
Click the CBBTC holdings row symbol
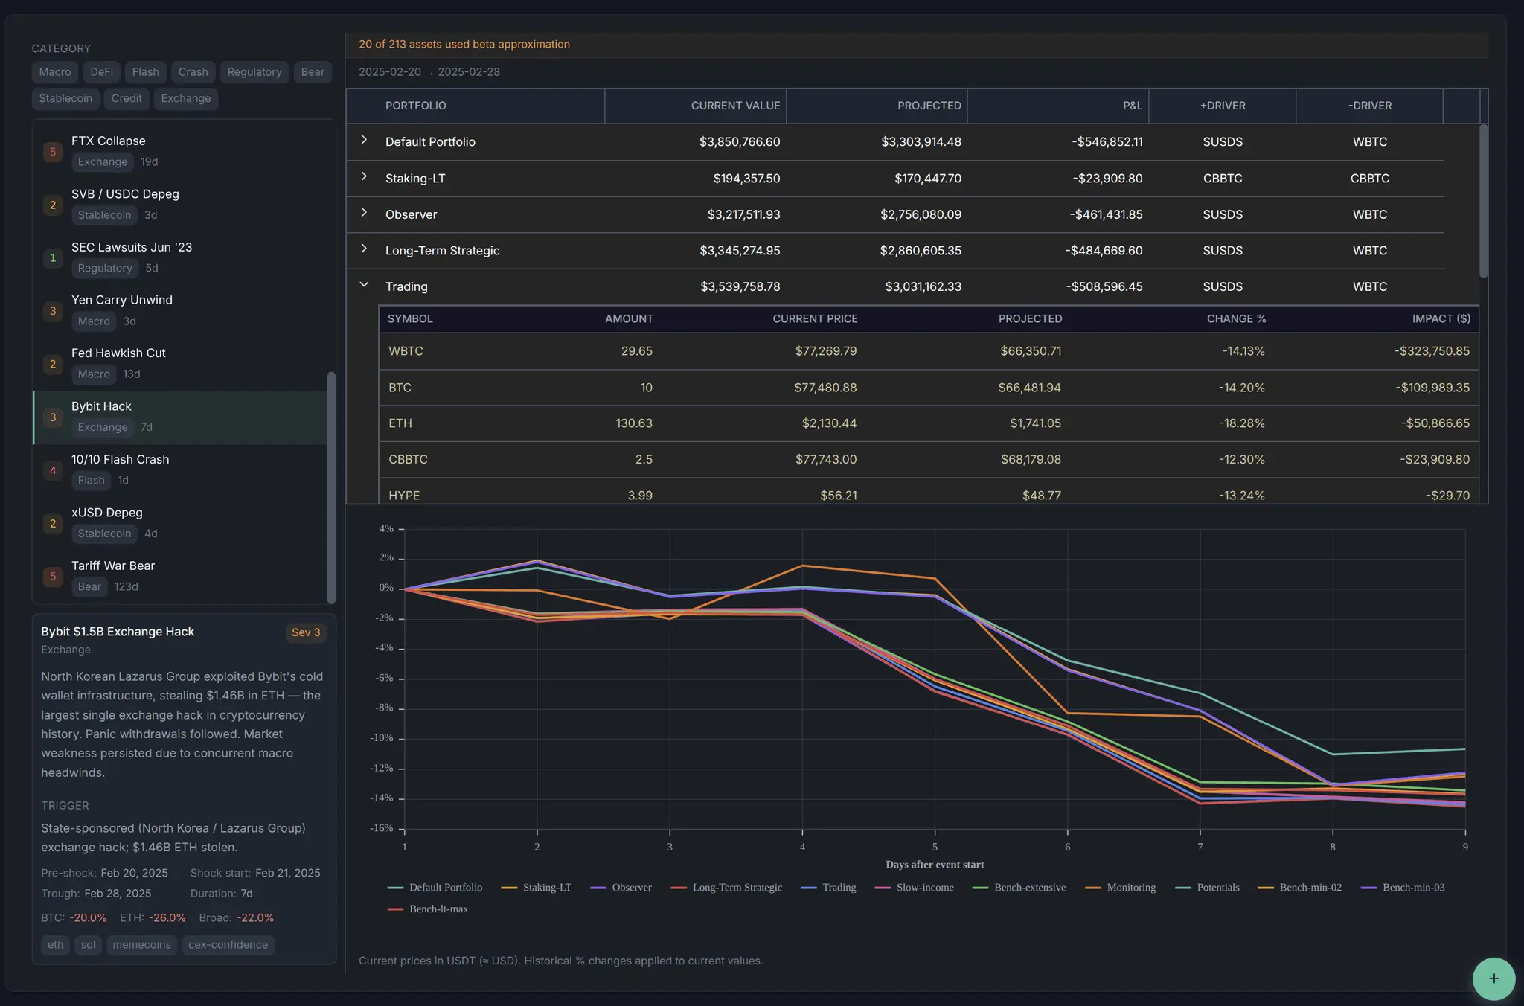click(408, 460)
